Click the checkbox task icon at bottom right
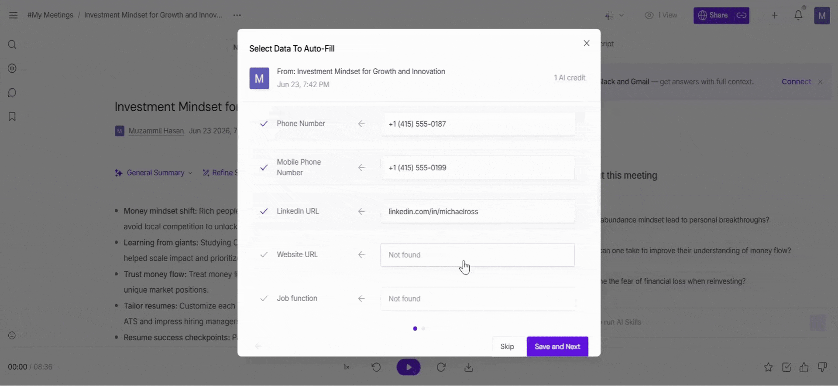This screenshot has width=838, height=386. [786, 367]
